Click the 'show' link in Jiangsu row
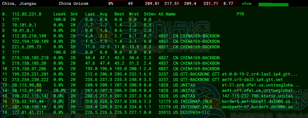This screenshot has height=118, width=308. point(247,4)
